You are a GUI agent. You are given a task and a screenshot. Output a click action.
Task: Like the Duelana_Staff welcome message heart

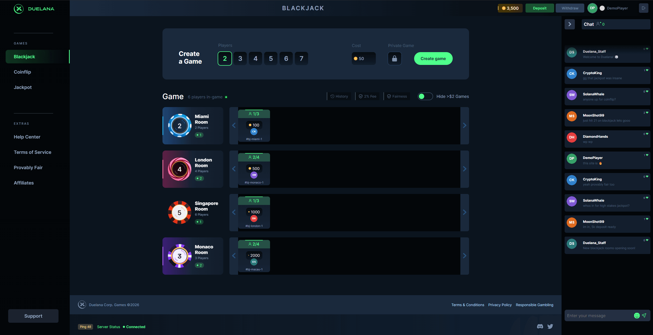coord(647,49)
